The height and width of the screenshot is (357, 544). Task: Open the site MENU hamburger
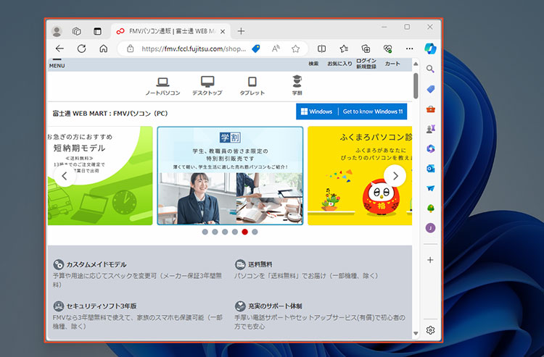pyautogui.click(x=57, y=64)
